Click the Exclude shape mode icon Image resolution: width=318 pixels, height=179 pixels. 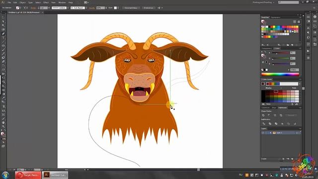[281, 115]
